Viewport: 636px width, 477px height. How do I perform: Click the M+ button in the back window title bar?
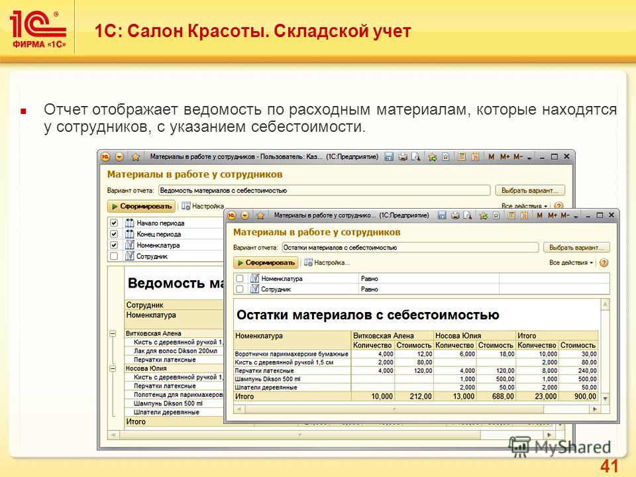coord(505,156)
